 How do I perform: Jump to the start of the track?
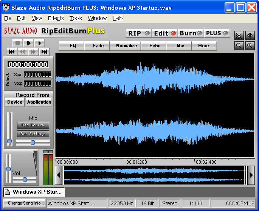(x=12, y=52)
